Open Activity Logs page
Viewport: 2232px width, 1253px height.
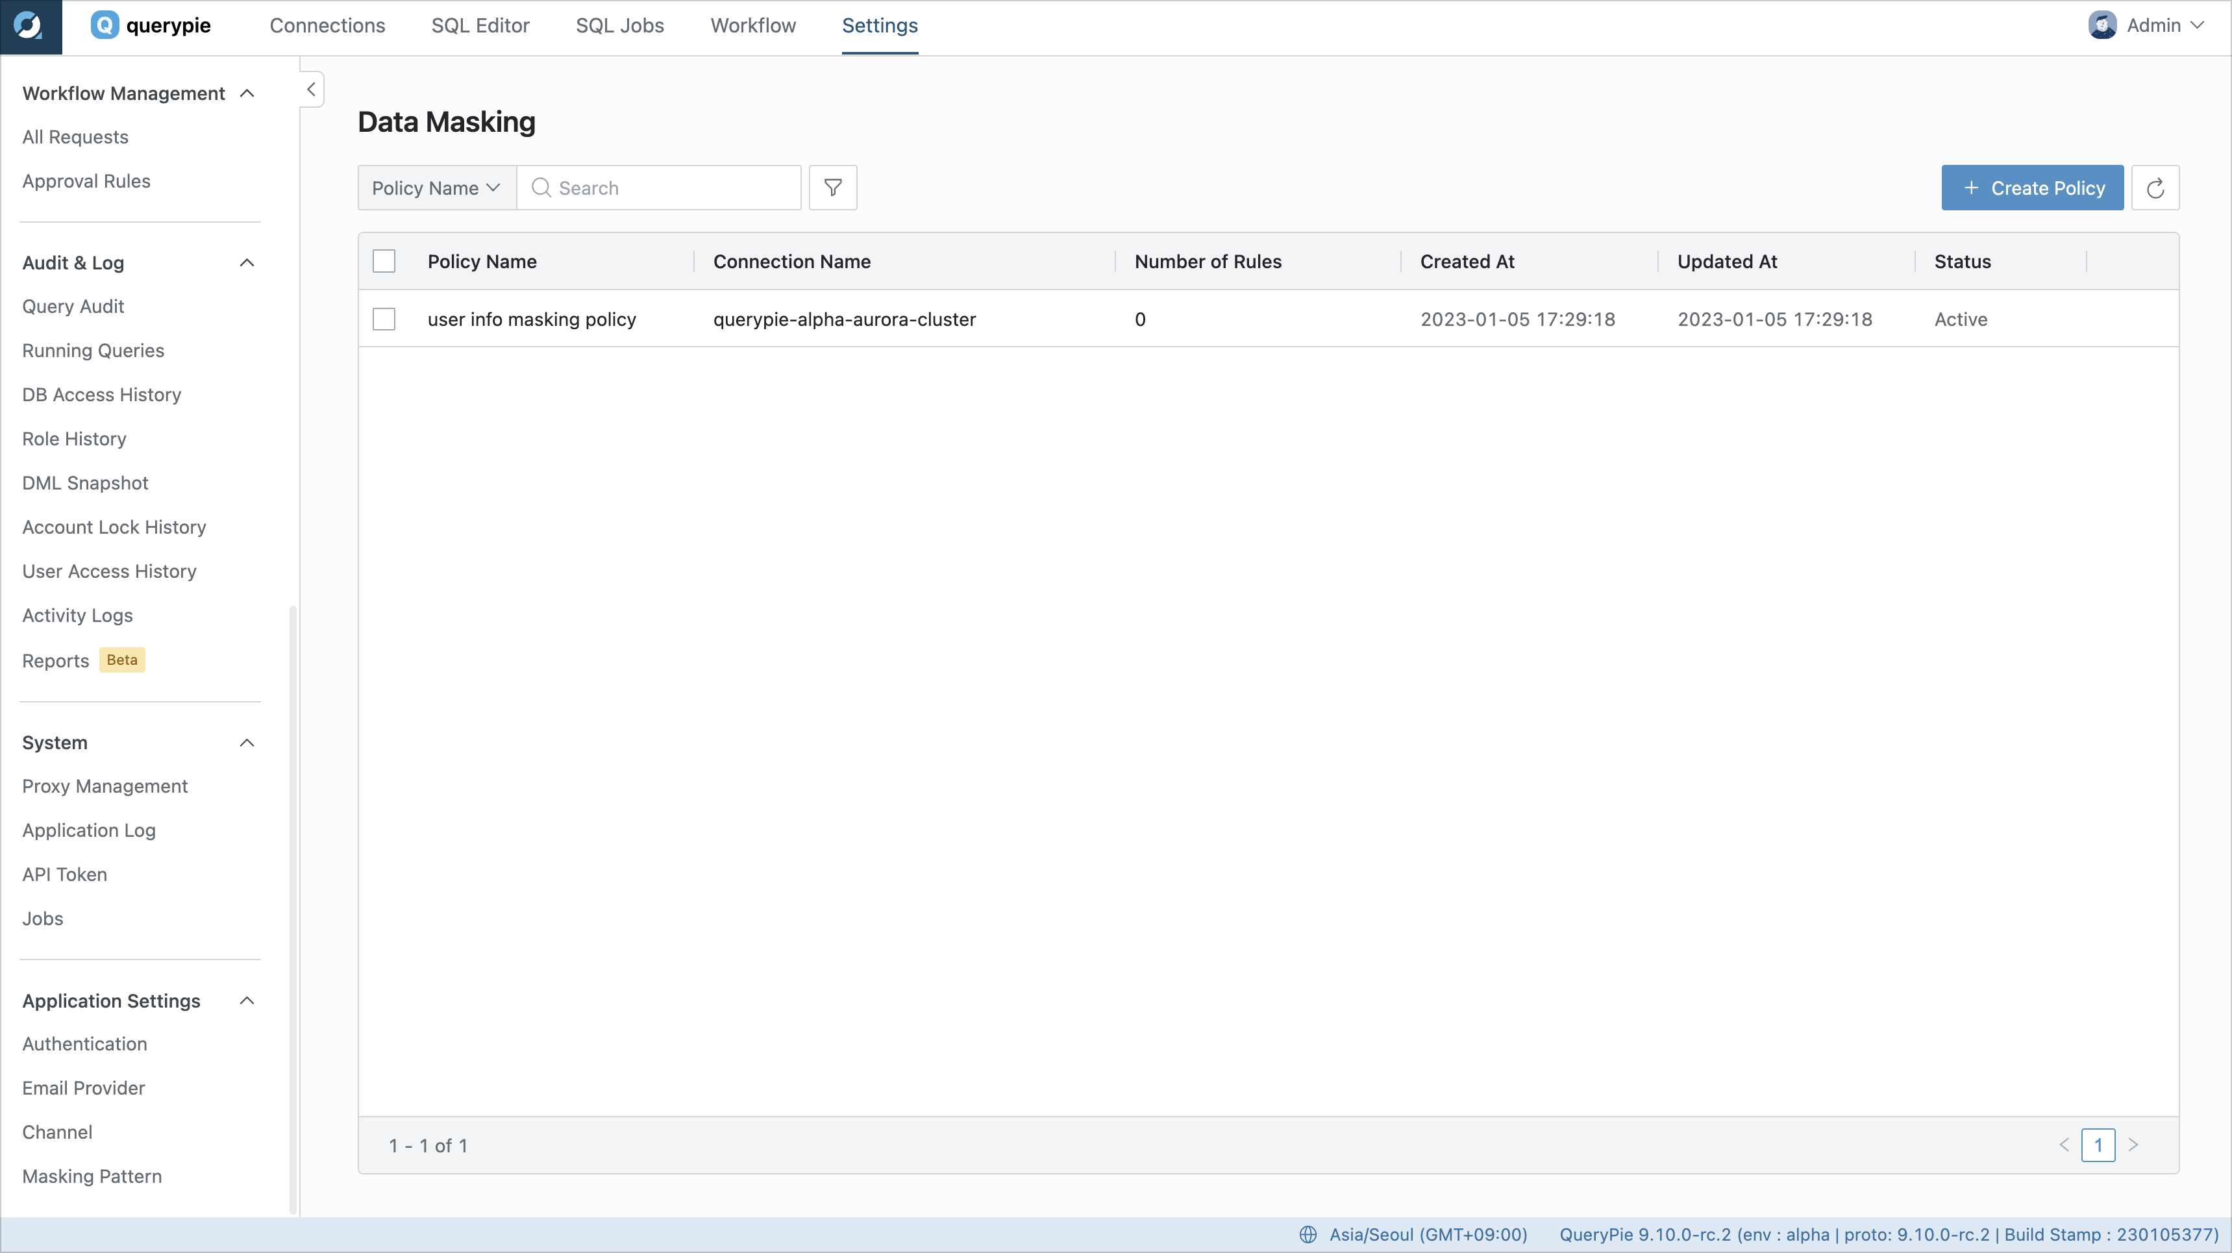(78, 615)
